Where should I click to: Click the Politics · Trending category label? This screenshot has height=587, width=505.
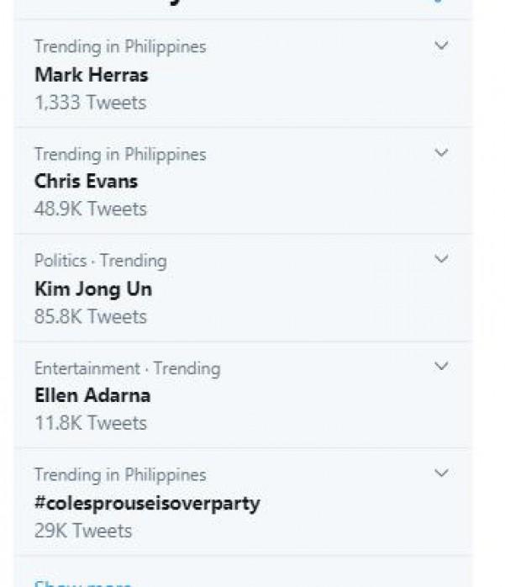click(100, 261)
